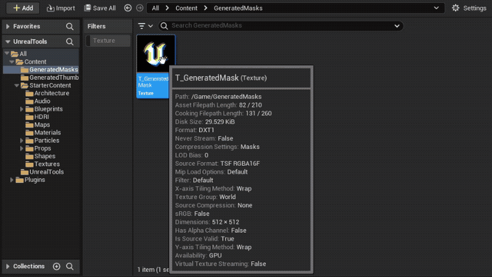The height and width of the screenshot is (277, 492).
Task: Open the path bar history dropdown
Action: click(x=436, y=8)
